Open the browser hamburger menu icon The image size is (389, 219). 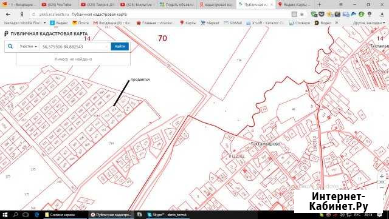pos(341,4)
